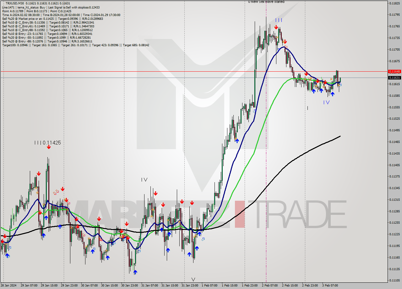
Task: Click the '1 Feb 15:00' time axis label
Action: click(229, 286)
